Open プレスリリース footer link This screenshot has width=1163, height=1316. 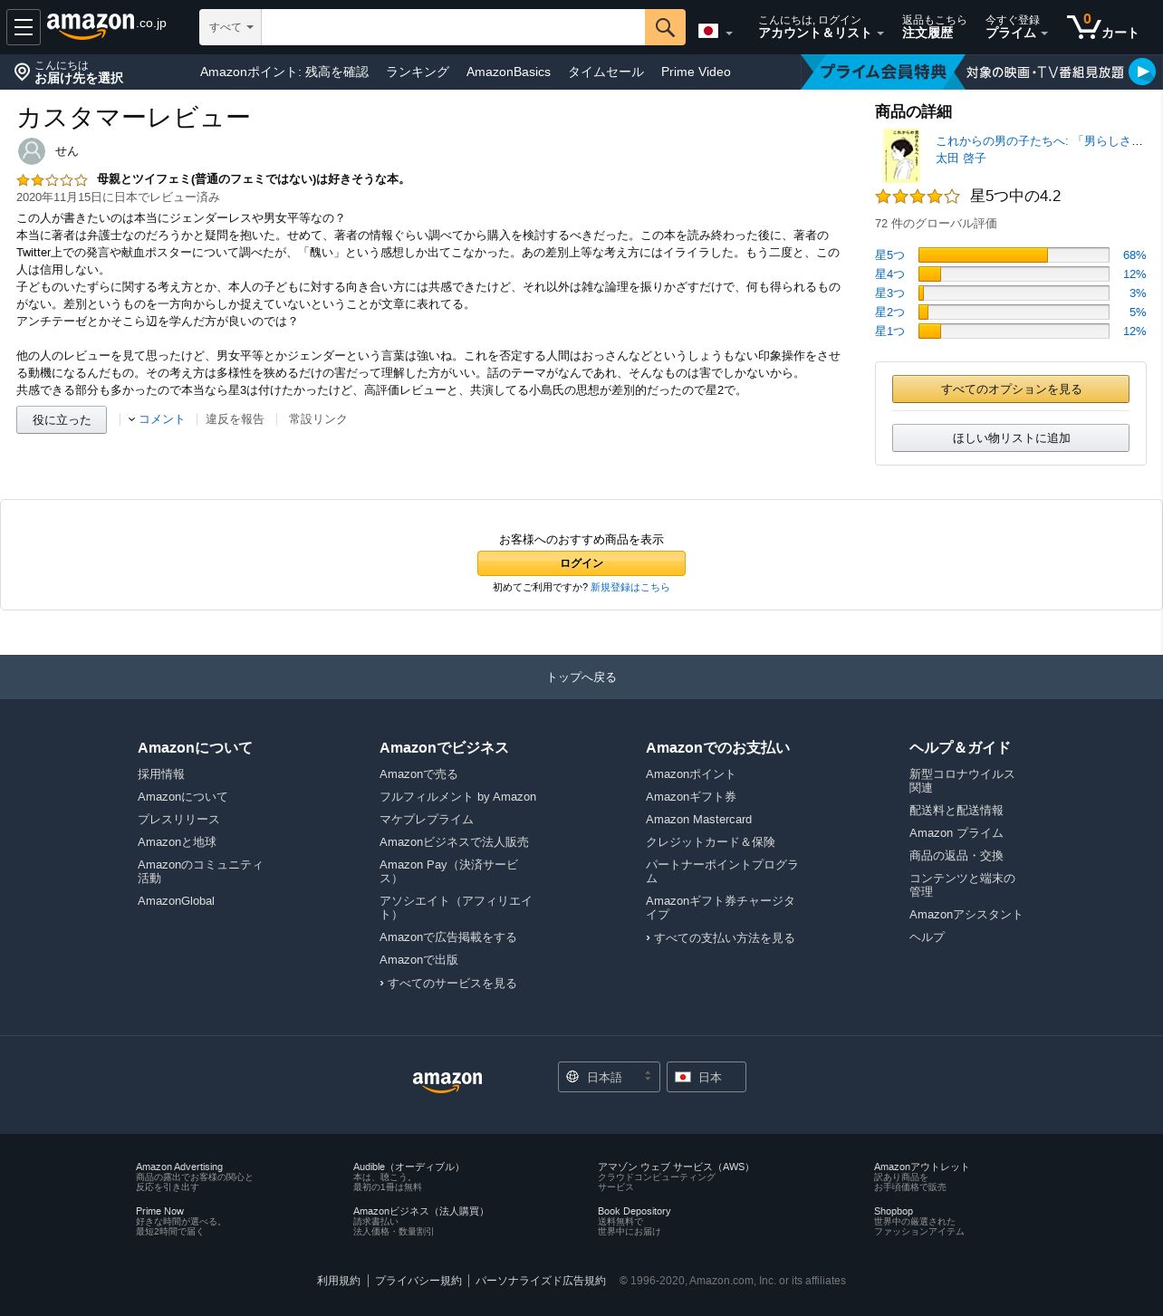click(178, 820)
